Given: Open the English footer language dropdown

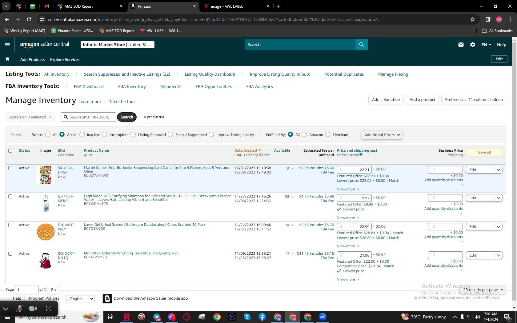Looking at the screenshot, I should [81, 299].
